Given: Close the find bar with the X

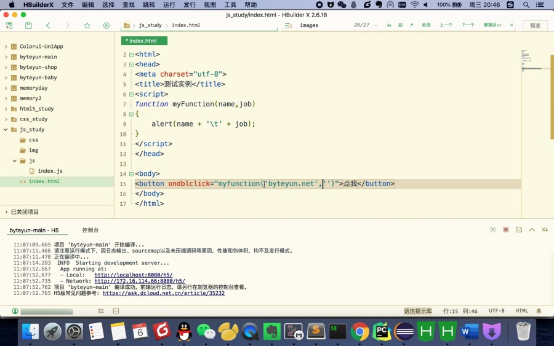Looking at the screenshot, I should (x=512, y=25).
